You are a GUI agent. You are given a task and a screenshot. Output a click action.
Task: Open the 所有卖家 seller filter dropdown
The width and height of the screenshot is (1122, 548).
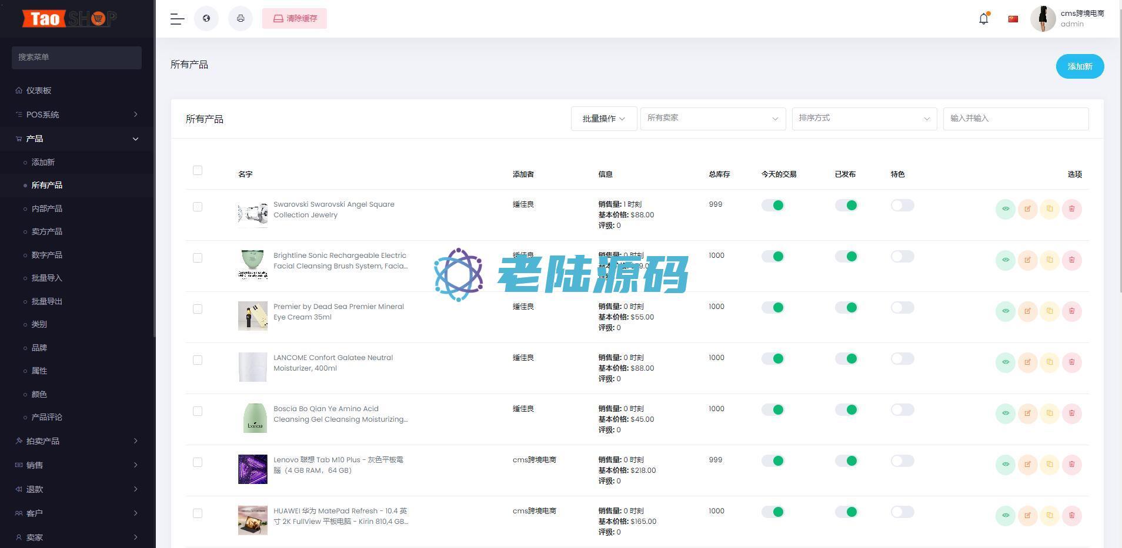point(713,119)
